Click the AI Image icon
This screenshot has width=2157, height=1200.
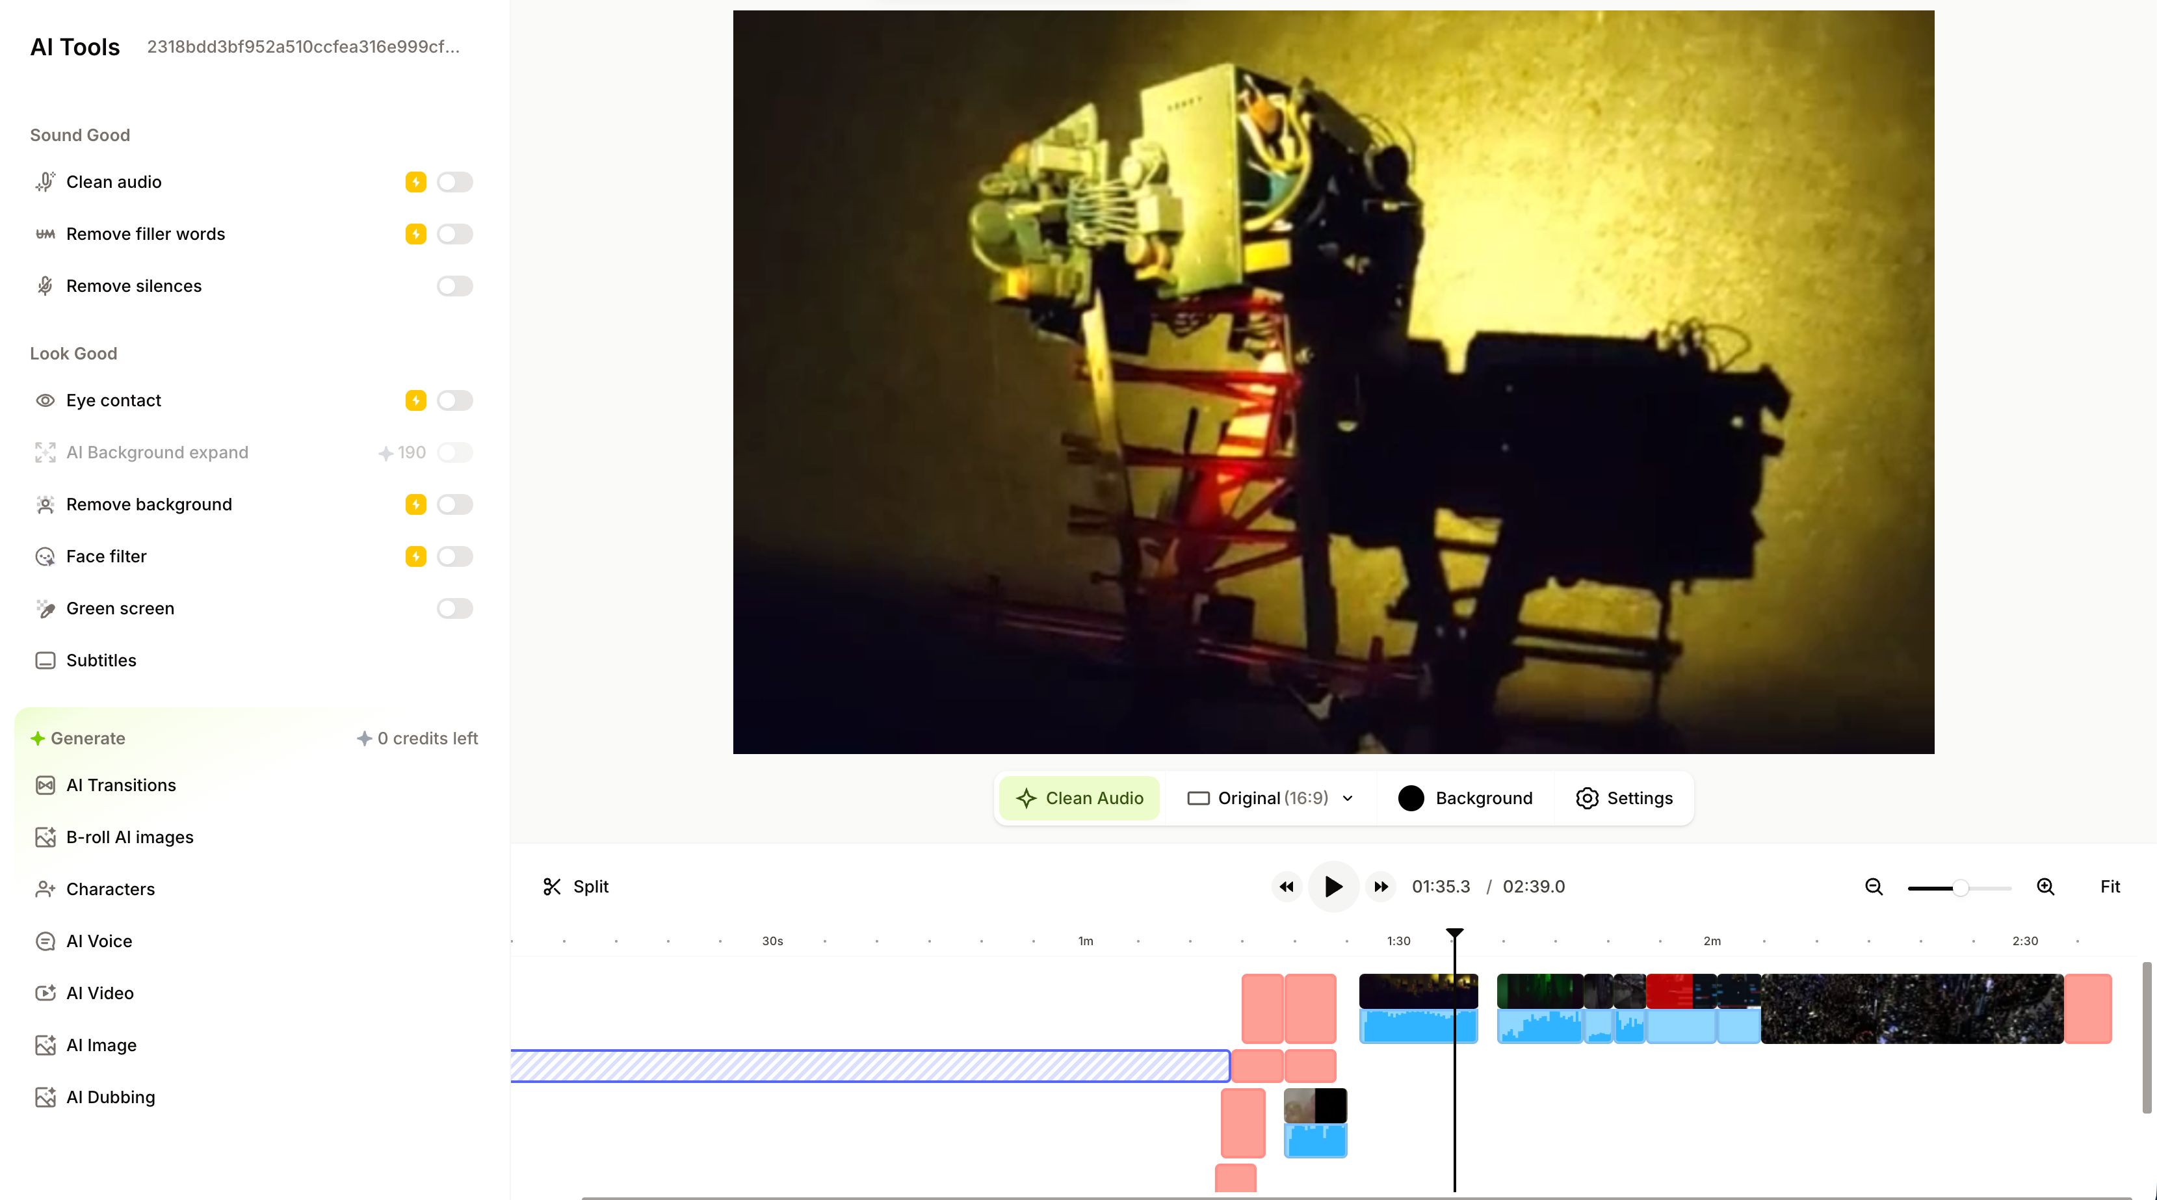(x=46, y=1045)
